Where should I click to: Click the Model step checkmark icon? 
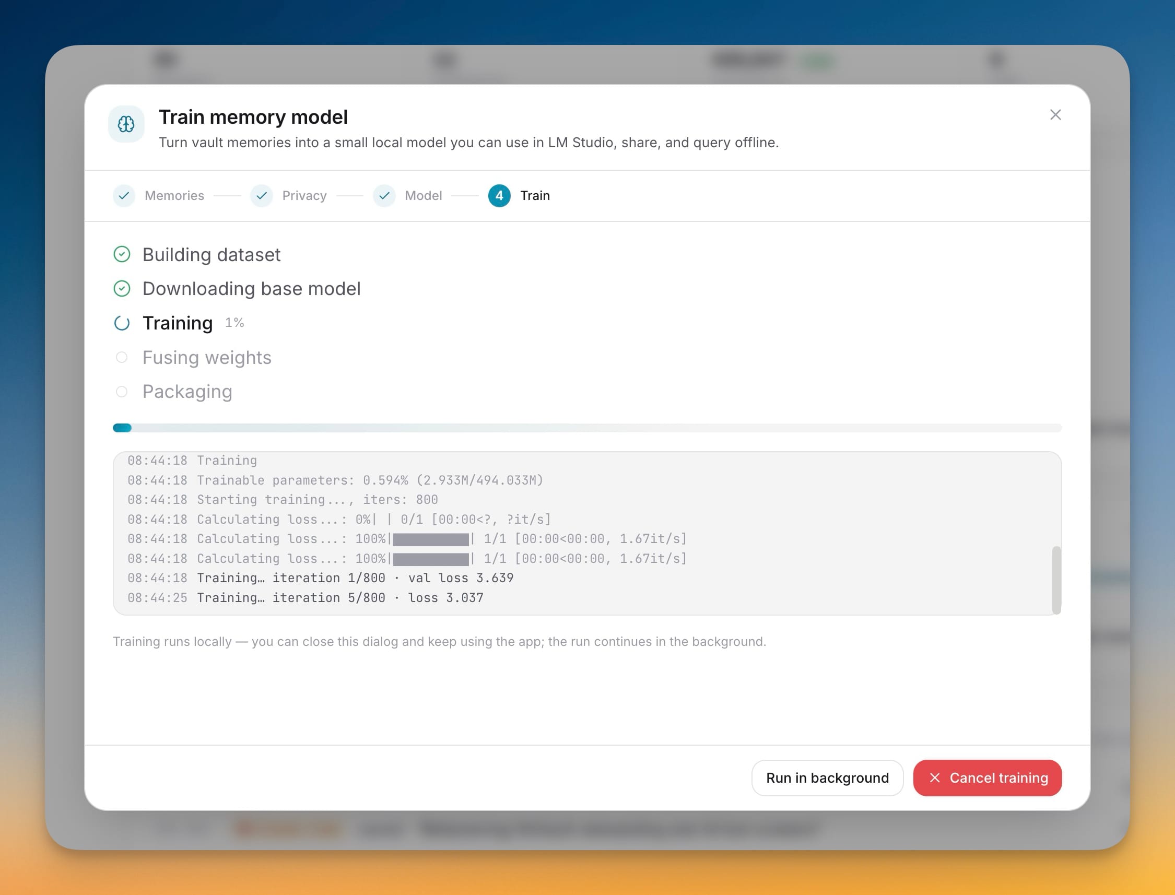[x=384, y=195]
